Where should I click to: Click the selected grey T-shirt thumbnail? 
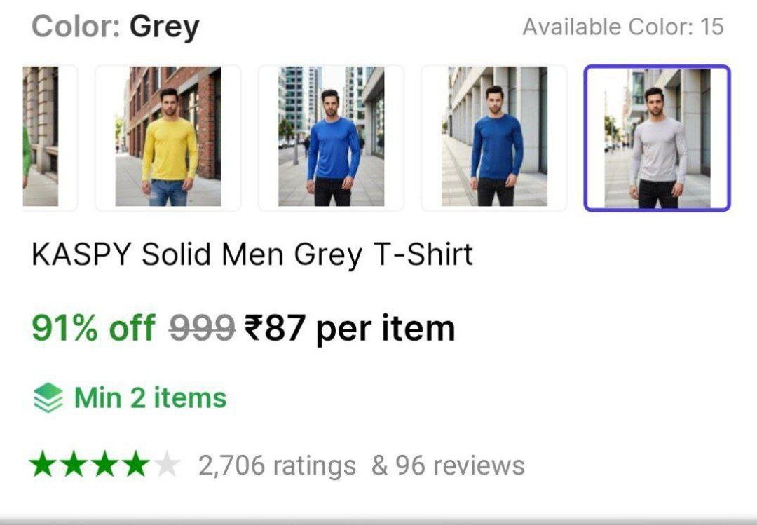click(x=657, y=137)
